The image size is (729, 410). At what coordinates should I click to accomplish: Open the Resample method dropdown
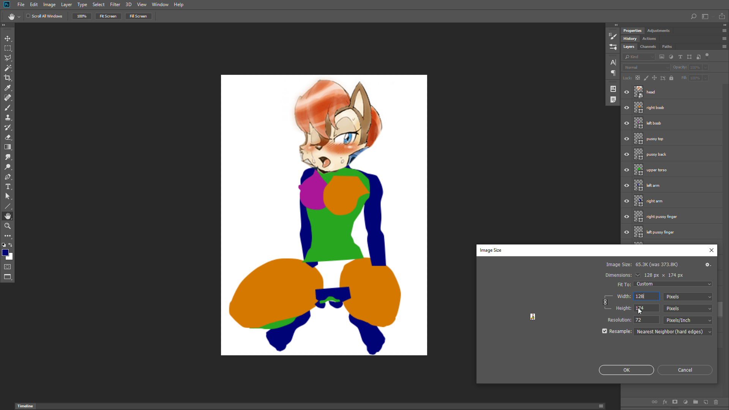[672, 331]
